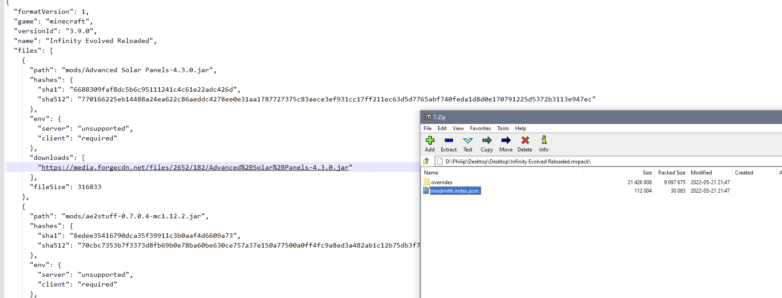
Task: Click the sha512 770166225eb14488 hash line
Action: pos(316,99)
